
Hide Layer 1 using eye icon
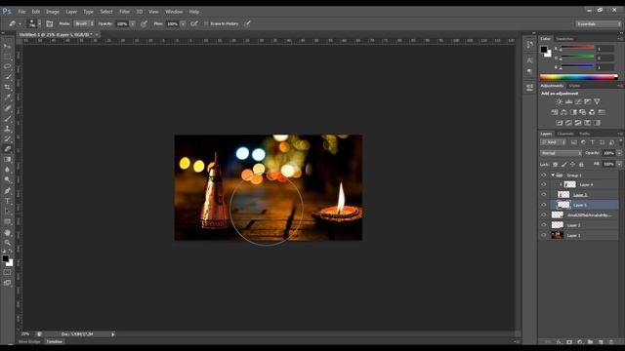pyautogui.click(x=544, y=235)
